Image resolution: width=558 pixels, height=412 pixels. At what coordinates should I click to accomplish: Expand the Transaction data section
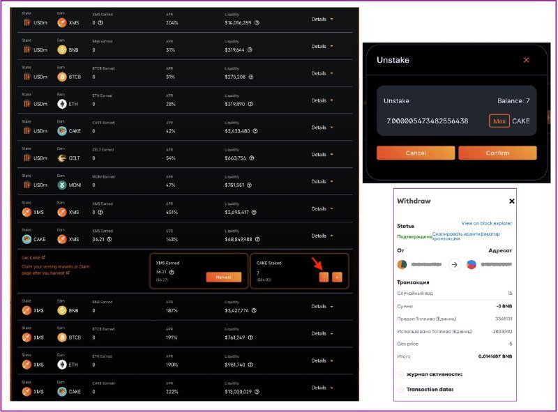tap(400, 389)
